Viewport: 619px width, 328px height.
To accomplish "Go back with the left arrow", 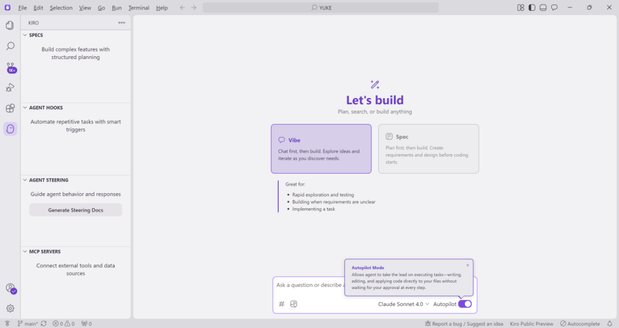I will tap(182, 7).
